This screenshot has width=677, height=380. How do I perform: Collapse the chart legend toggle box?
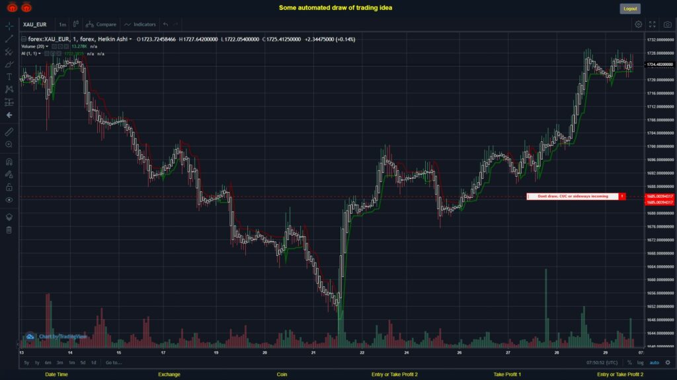tap(24, 39)
